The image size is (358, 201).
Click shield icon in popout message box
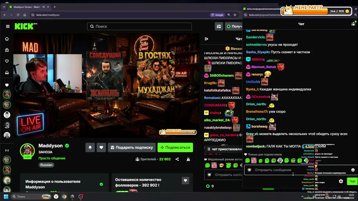(x=249, y=170)
